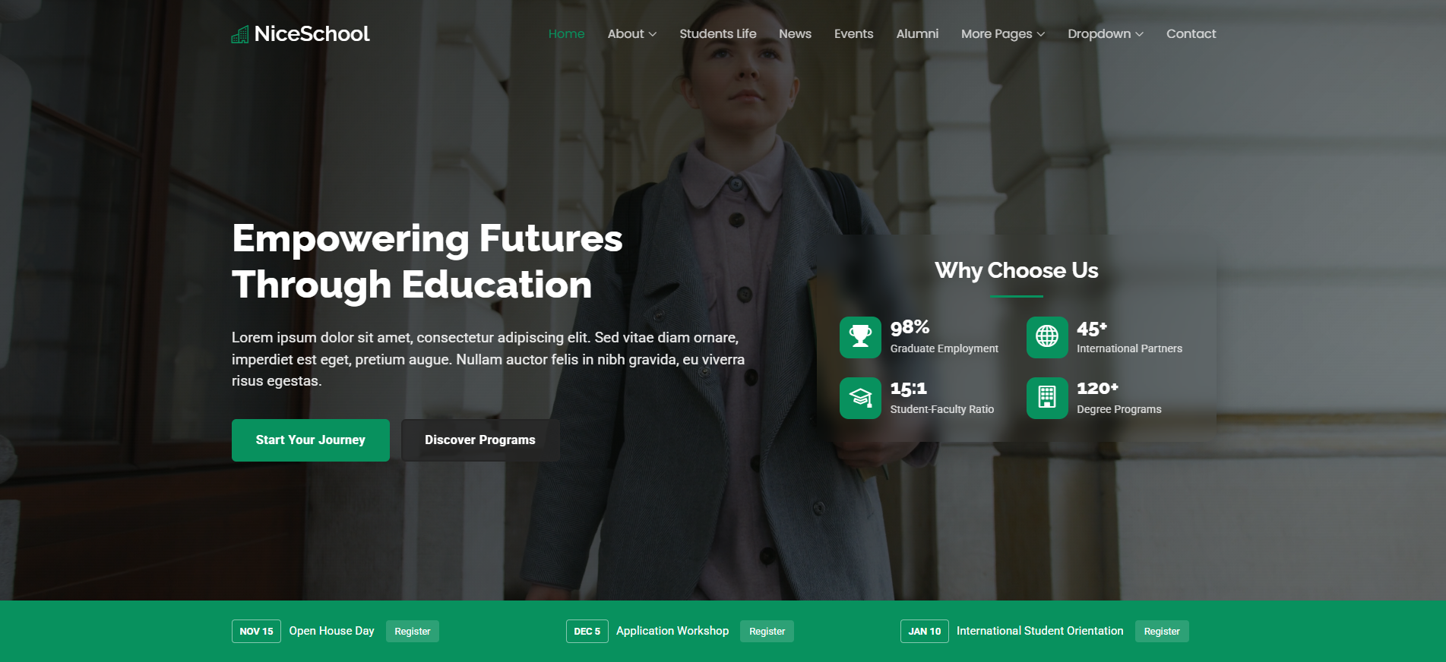This screenshot has width=1446, height=662.
Task: Click the globe icon for International Partners
Action: 1047,337
